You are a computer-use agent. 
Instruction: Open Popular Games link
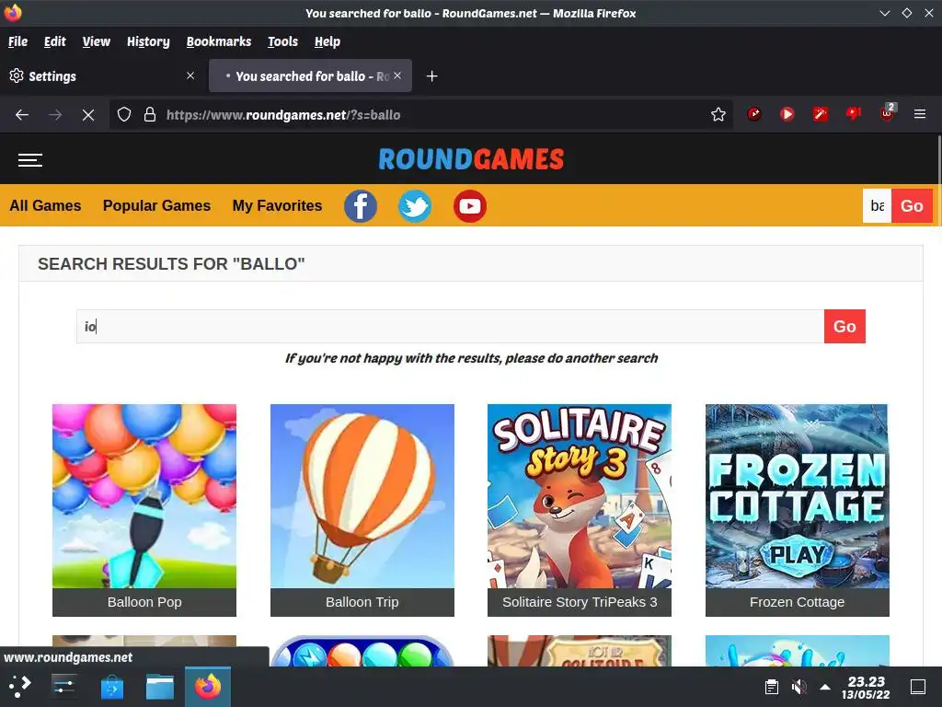click(156, 205)
